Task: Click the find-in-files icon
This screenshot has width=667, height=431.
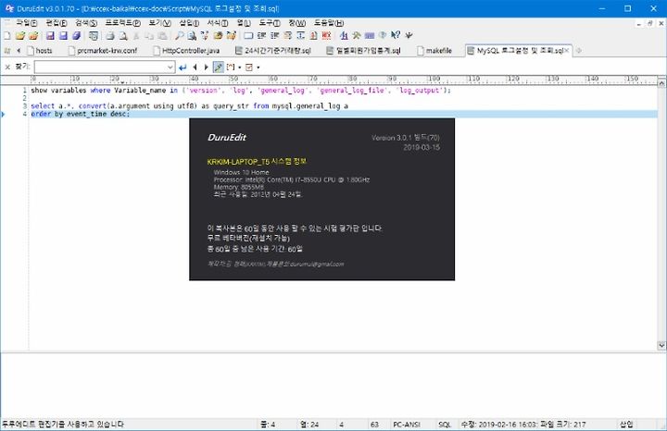Action: point(192,36)
